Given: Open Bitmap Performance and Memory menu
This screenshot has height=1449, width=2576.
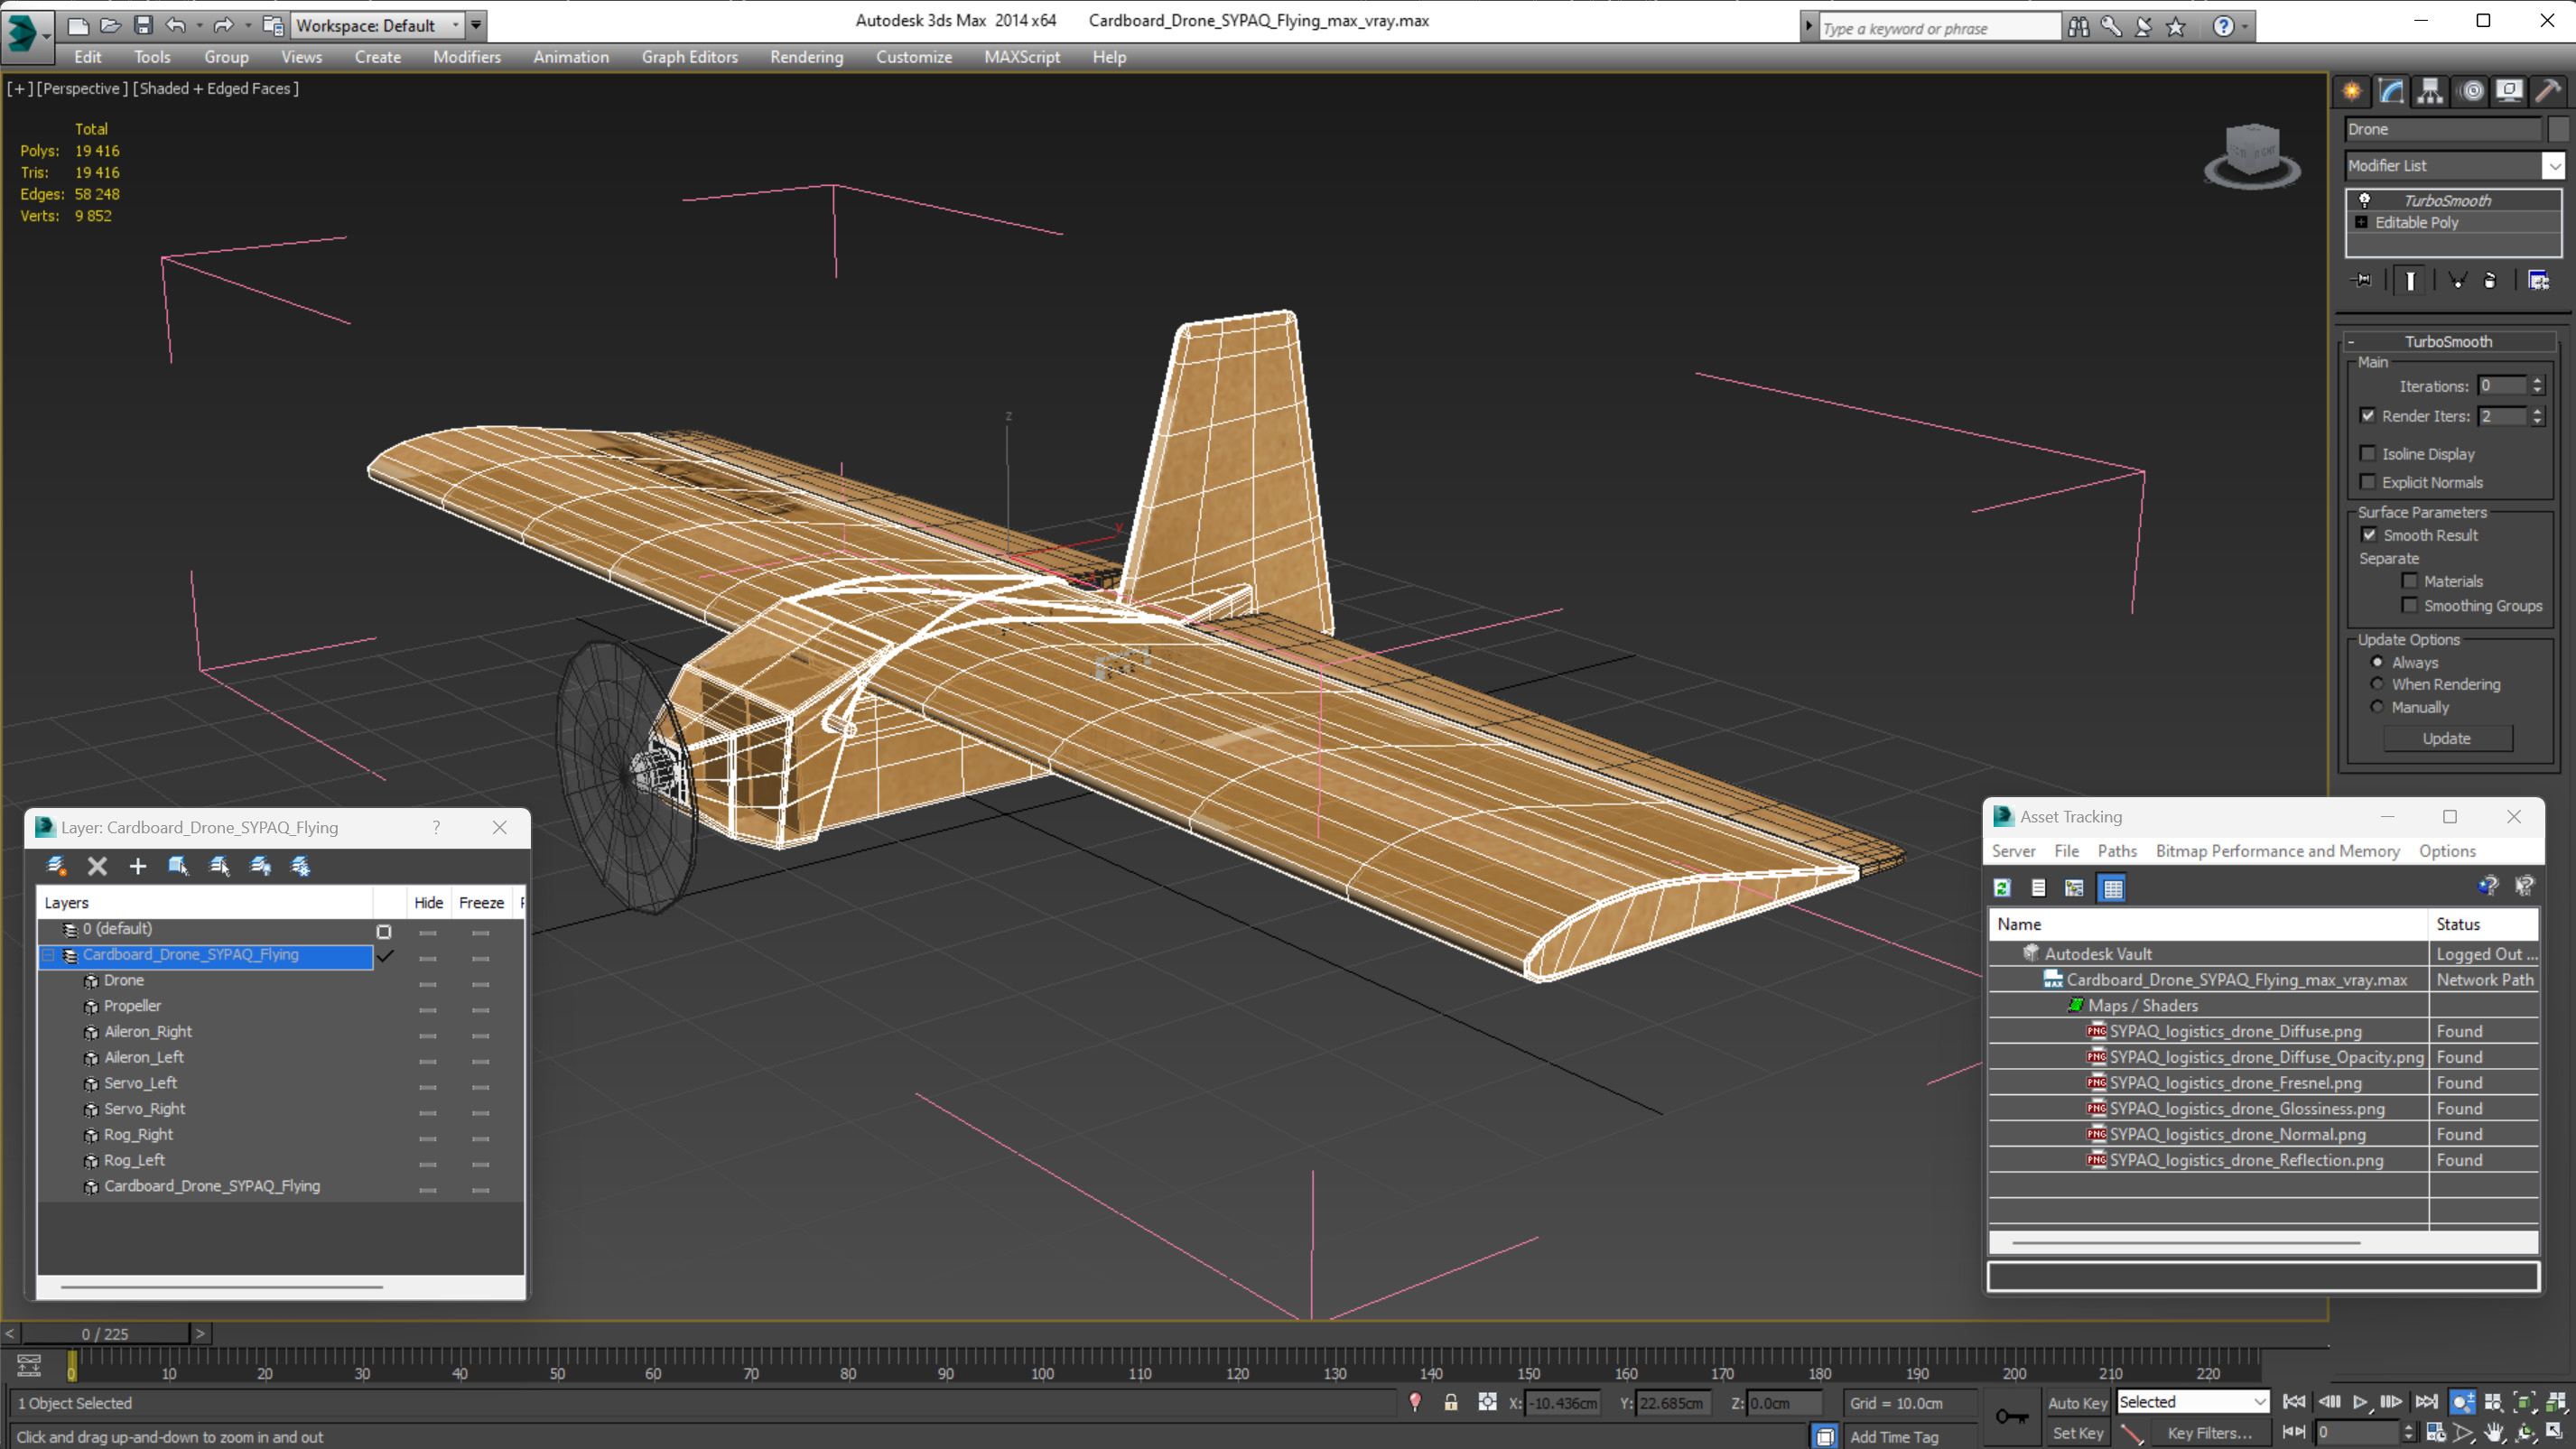Looking at the screenshot, I should pyautogui.click(x=2277, y=851).
